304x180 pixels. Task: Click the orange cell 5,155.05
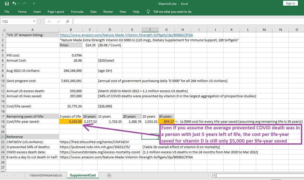[x=71, y=122]
